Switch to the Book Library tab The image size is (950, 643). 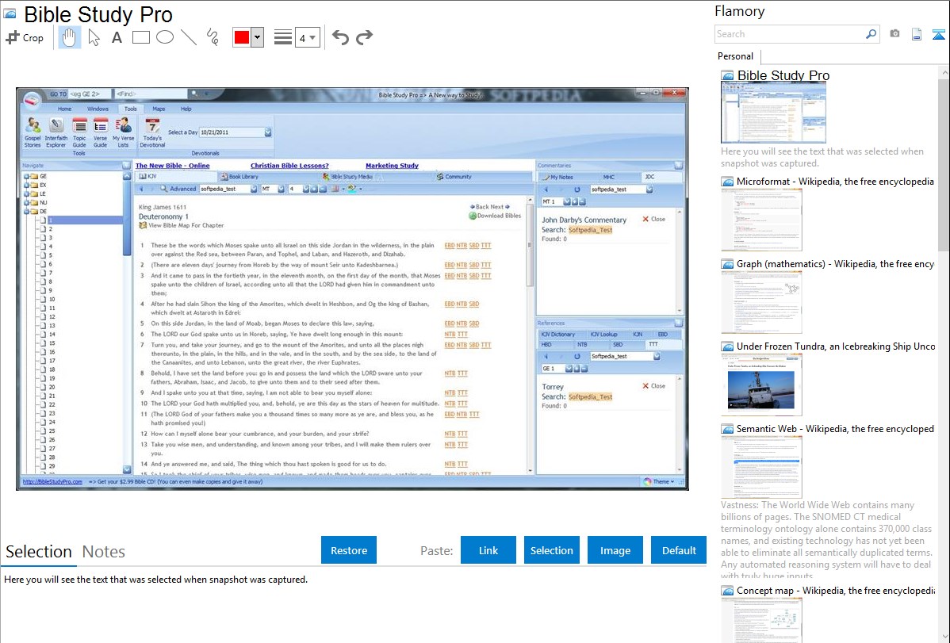coord(240,177)
